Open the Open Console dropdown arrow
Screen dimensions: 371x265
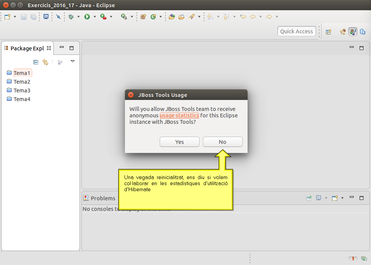click(342, 198)
